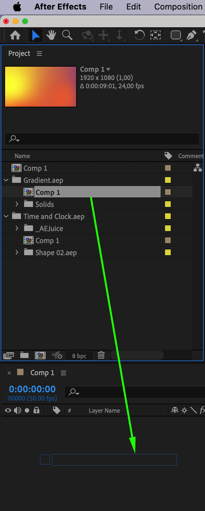Image resolution: width=205 pixels, height=511 pixels.
Task: Open the Edit menu
Action: point(134,7)
